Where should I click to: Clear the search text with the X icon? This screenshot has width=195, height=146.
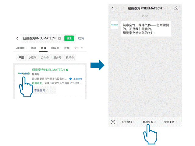59,38
